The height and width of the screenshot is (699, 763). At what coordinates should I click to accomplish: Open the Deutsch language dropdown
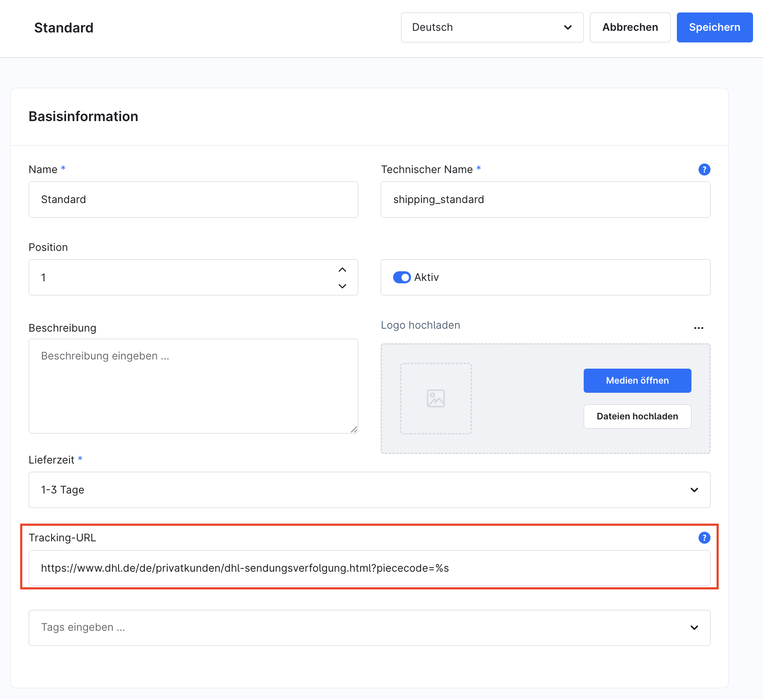pyautogui.click(x=492, y=27)
